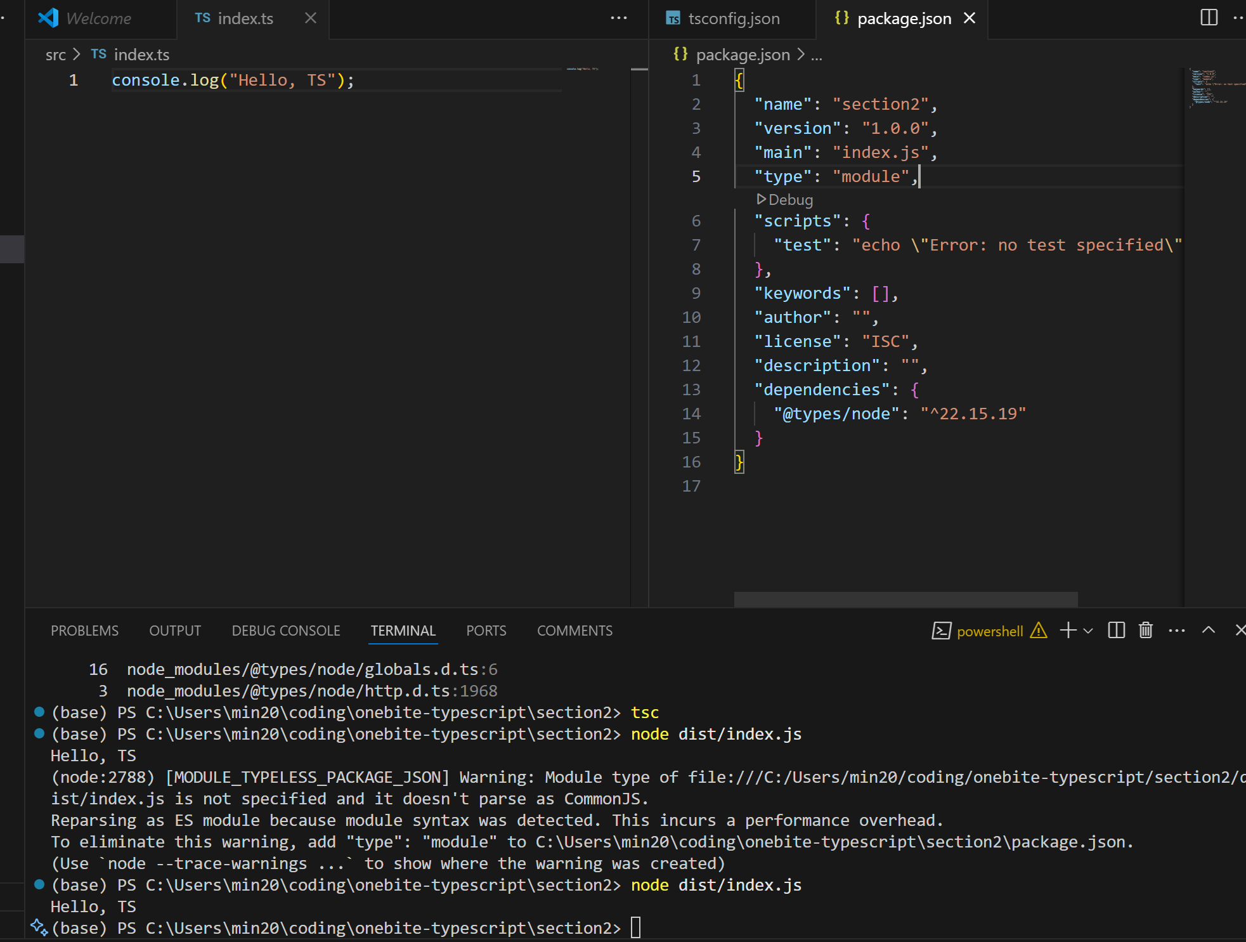Expand package.json breadcrumb chevron
The image size is (1246, 942).
coord(801,55)
